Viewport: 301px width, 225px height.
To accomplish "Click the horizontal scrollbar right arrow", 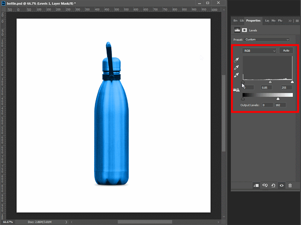I will (218, 222).
